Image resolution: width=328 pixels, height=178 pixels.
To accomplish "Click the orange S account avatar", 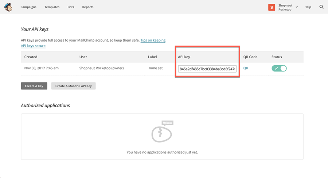I will [272, 7].
